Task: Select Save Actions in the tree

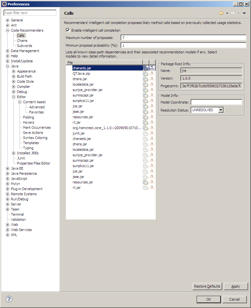Action: pos(33,133)
